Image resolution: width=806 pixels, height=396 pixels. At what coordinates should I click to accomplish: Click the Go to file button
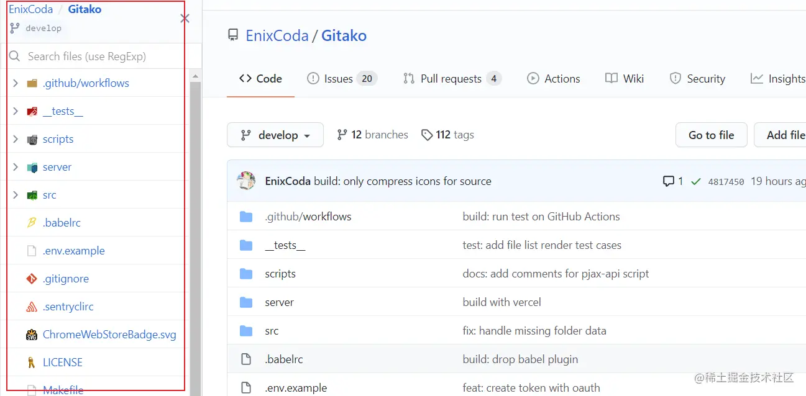712,135
